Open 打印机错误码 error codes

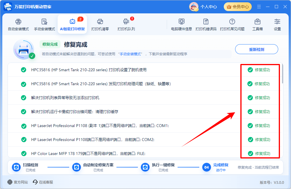pyautogui.click(x=206, y=24)
